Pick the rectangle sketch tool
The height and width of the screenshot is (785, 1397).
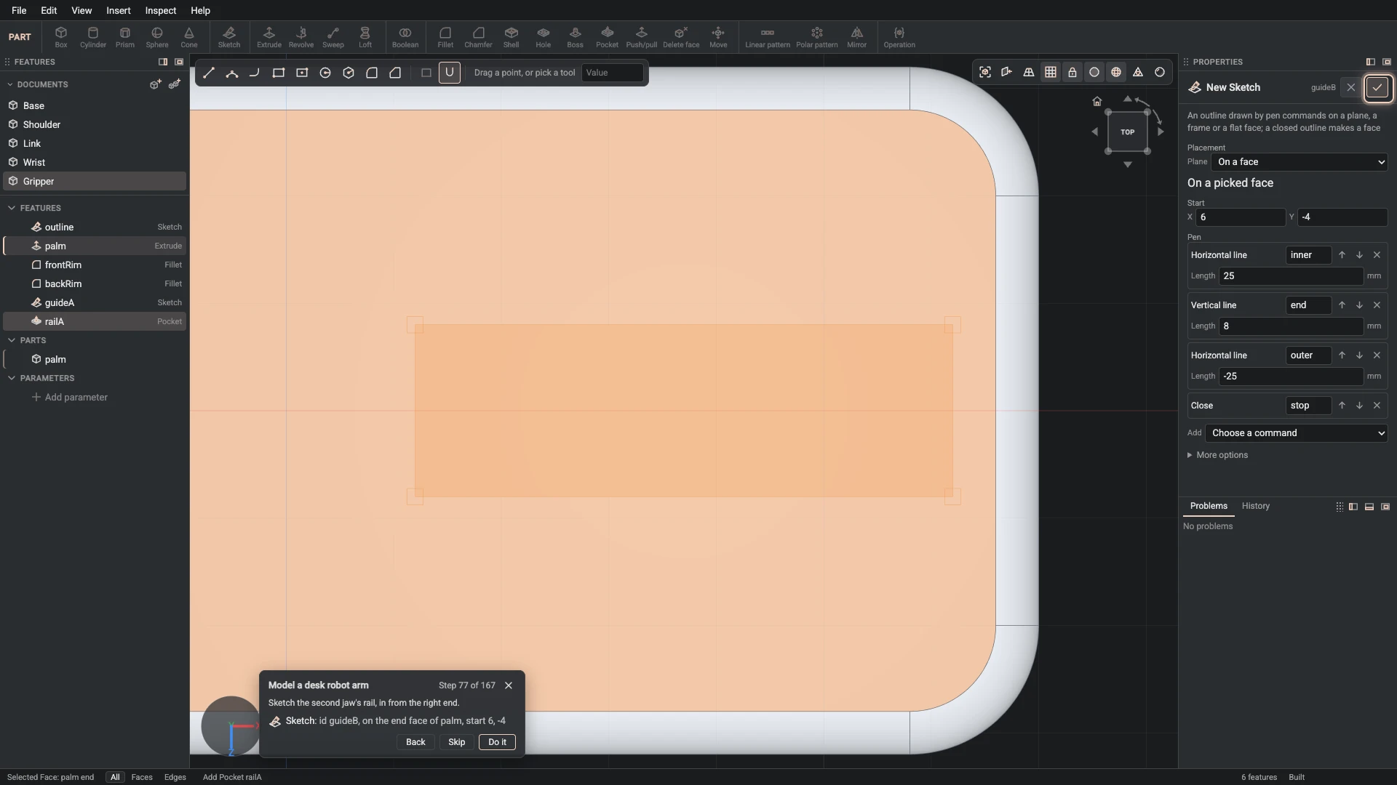[x=279, y=73]
